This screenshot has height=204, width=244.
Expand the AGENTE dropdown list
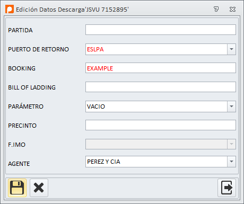(231, 162)
